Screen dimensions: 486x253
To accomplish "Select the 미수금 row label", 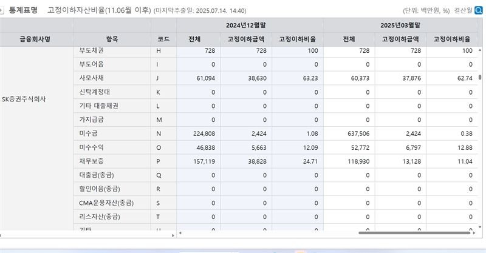I will point(87,133).
